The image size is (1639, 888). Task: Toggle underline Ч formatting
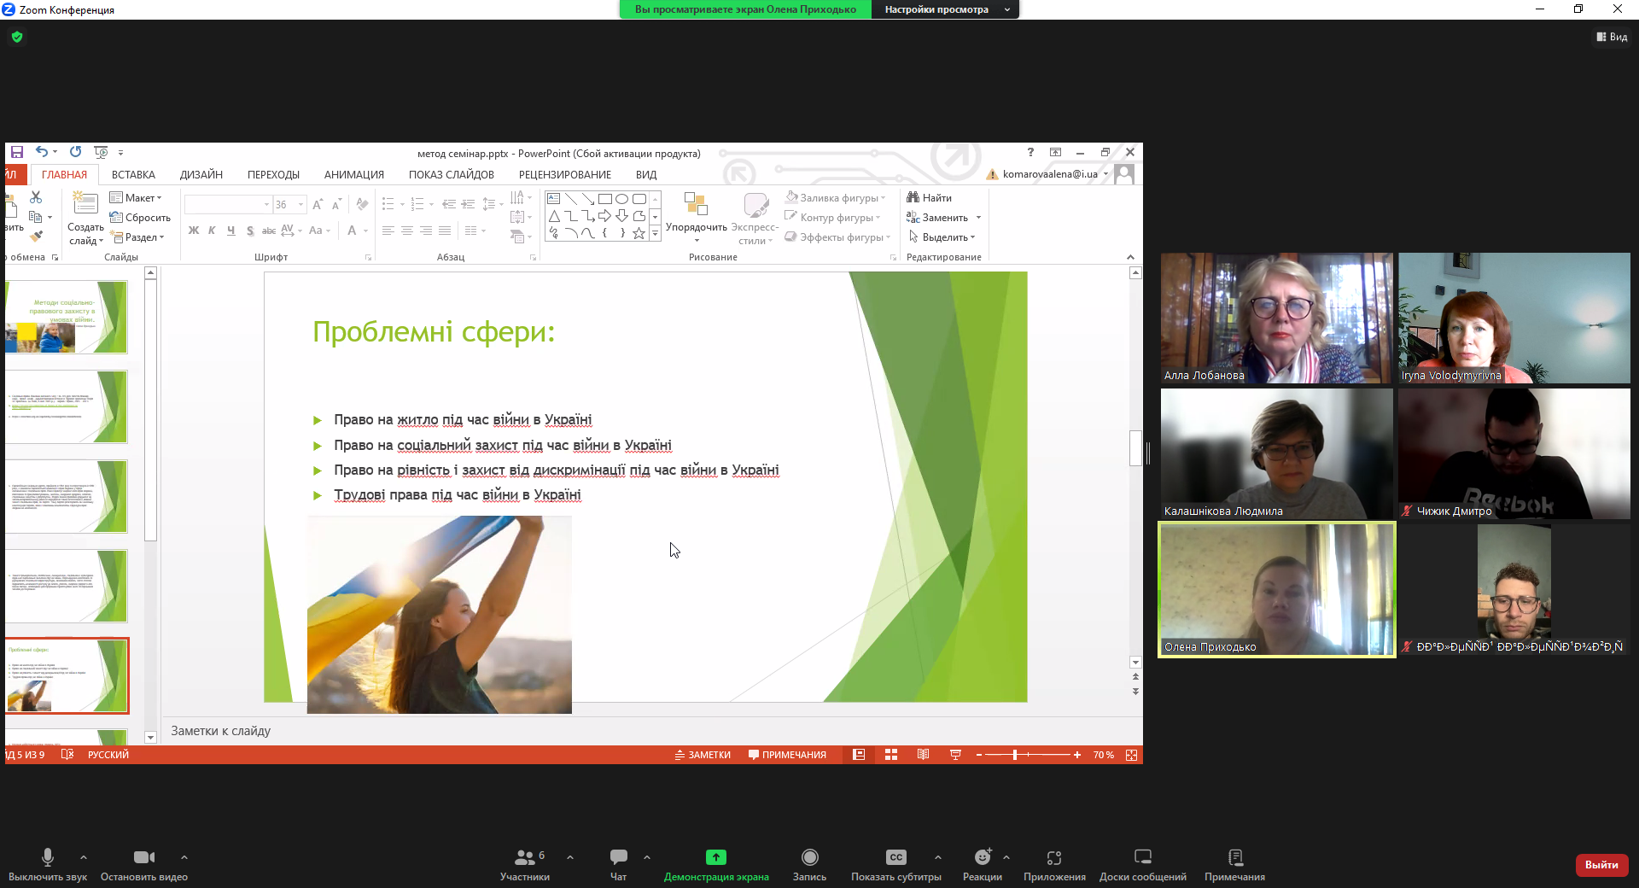(x=230, y=231)
